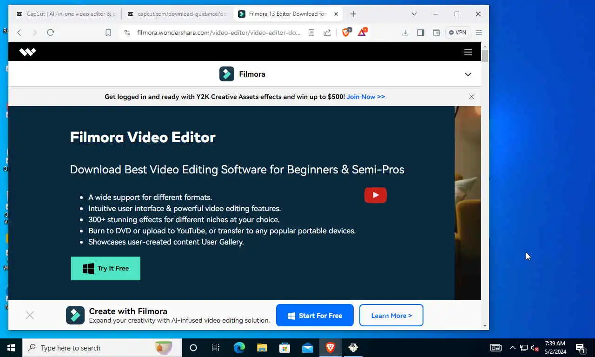Open File Explorer from the taskbar
Viewport: 595px width, 357px height.
click(262, 348)
